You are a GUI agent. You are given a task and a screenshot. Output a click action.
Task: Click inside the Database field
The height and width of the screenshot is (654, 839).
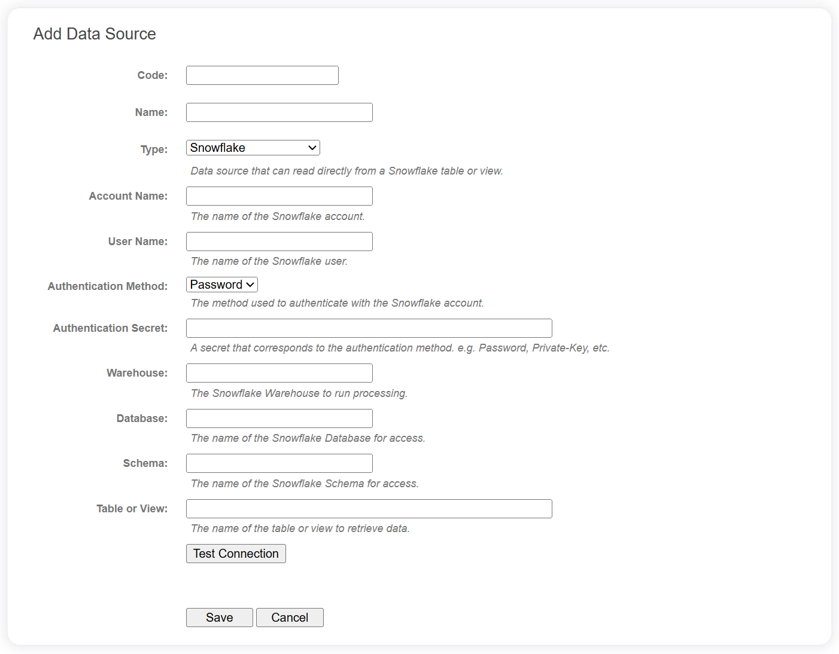(x=279, y=418)
